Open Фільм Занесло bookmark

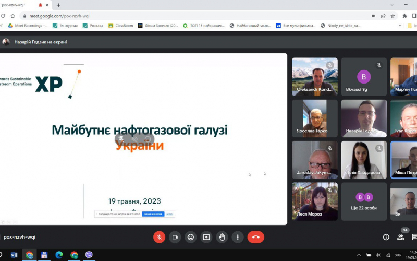tap(158, 26)
